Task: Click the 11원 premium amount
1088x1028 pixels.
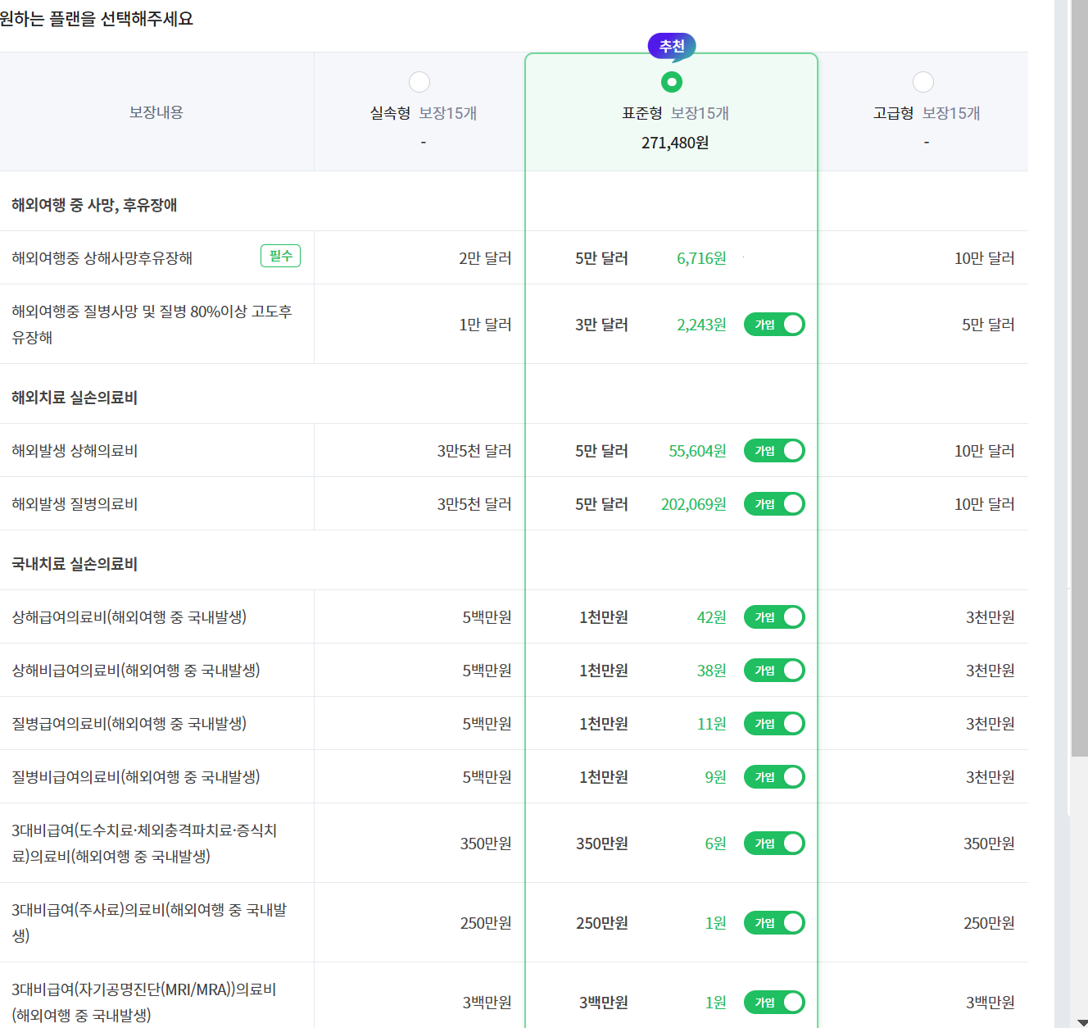Action: [x=711, y=724]
